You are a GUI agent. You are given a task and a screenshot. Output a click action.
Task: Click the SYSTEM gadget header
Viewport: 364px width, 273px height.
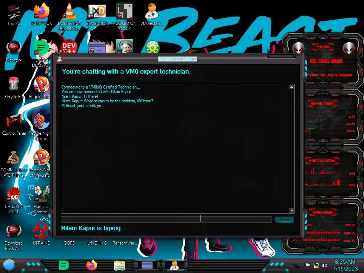pyautogui.click(x=323, y=103)
